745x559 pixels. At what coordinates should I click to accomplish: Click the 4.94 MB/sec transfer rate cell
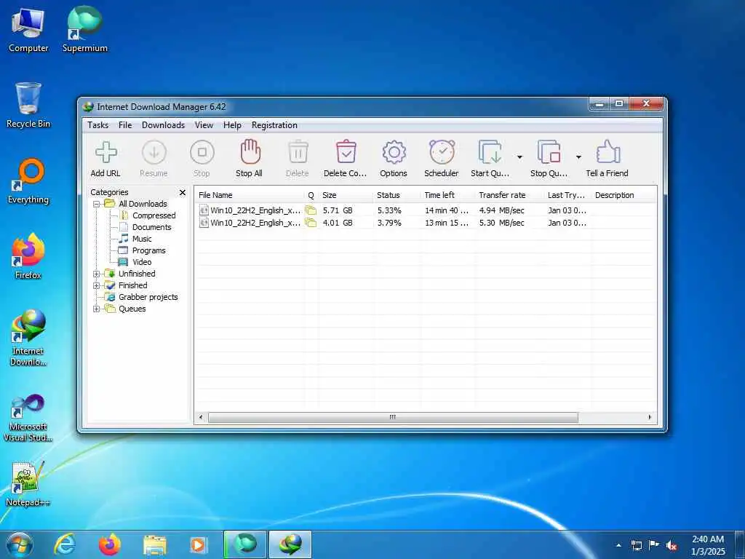point(502,210)
